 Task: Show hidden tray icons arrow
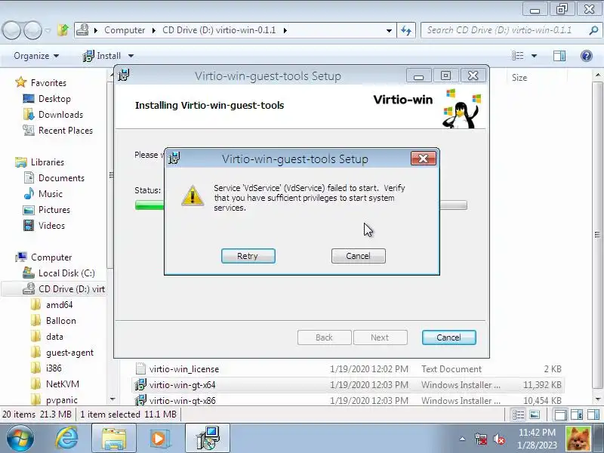click(x=462, y=439)
